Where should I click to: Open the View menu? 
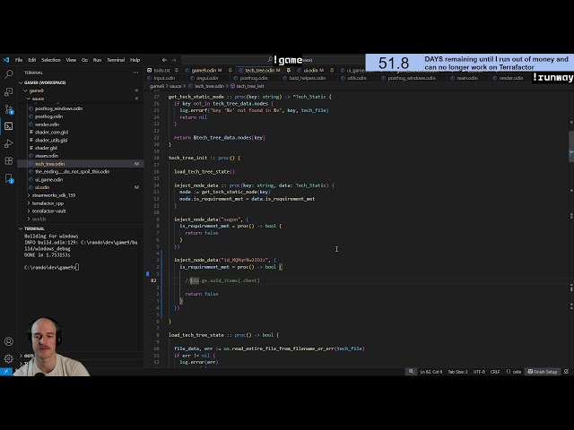(71, 60)
